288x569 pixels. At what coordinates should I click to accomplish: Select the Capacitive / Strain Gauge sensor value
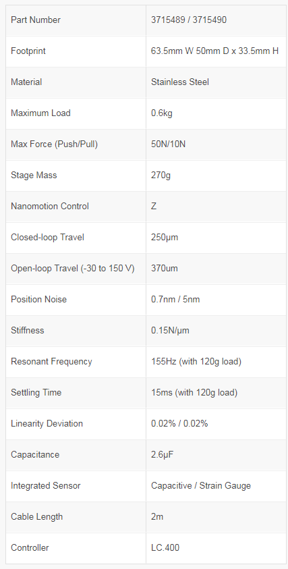click(x=201, y=485)
